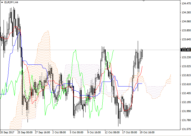This screenshot has width=191, height=136.
Task: Click the 133.025 price scale label
Action: tap(186, 66)
